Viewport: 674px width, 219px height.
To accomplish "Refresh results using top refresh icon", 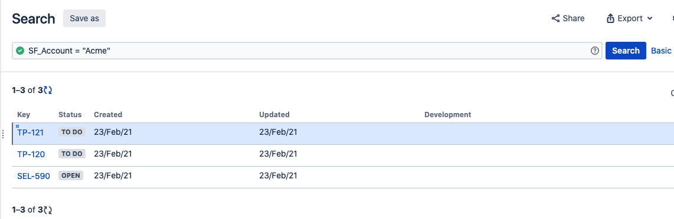I will [48, 90].
